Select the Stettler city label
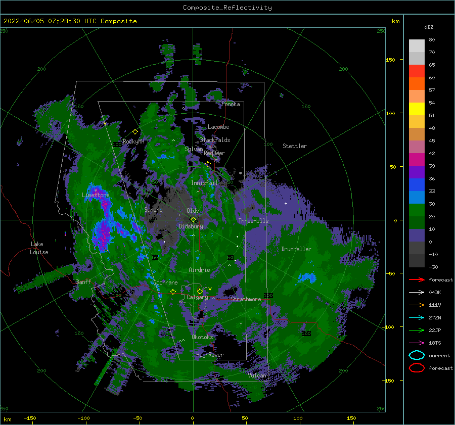 (295, 146)
